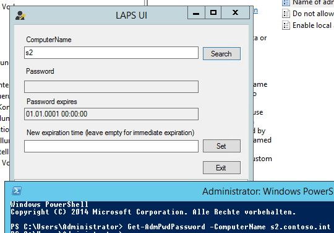This screenshot has width=334, height=233.
Task: Click the New expiration time input field
Action: (111, 146)
